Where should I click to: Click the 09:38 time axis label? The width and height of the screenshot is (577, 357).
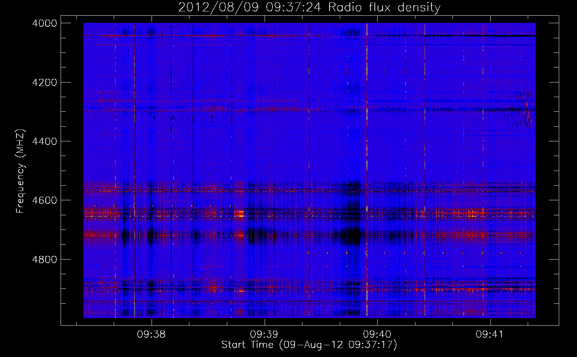(151, 335)
